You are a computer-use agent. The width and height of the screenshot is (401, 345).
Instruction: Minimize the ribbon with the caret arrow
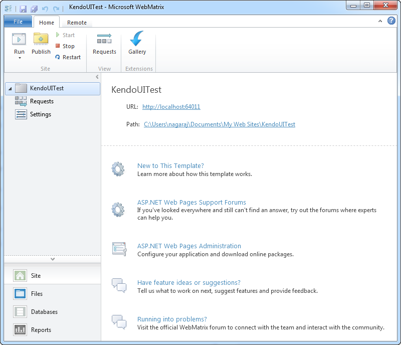pos(379,21)
